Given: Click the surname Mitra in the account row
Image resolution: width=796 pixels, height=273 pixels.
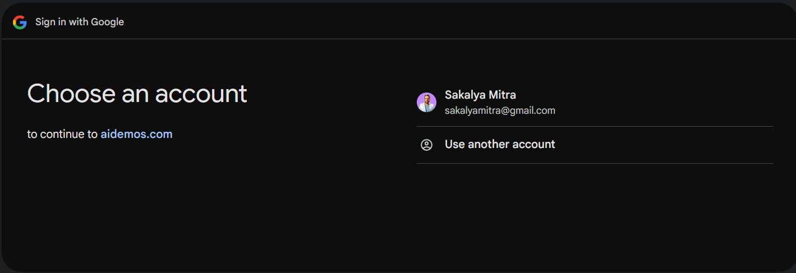Looking at the screenshot, I should click(503, 95).
